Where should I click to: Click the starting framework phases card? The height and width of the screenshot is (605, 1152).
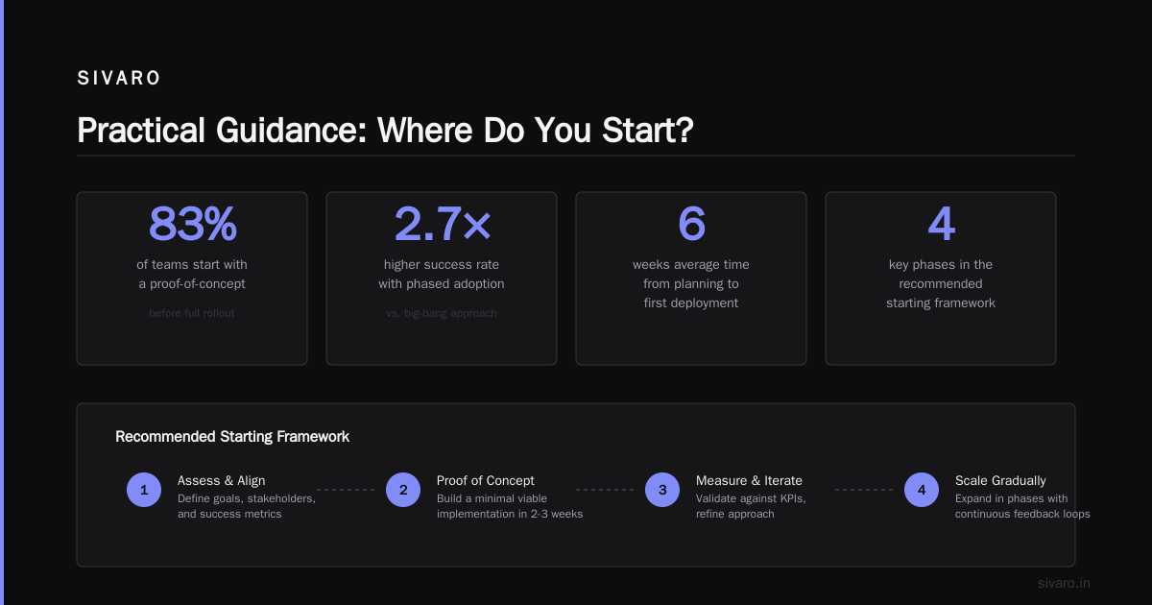point(941,278)
